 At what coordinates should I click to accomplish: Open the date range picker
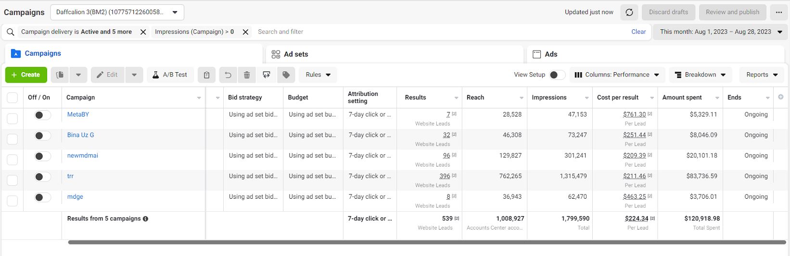tap(720, 32)
